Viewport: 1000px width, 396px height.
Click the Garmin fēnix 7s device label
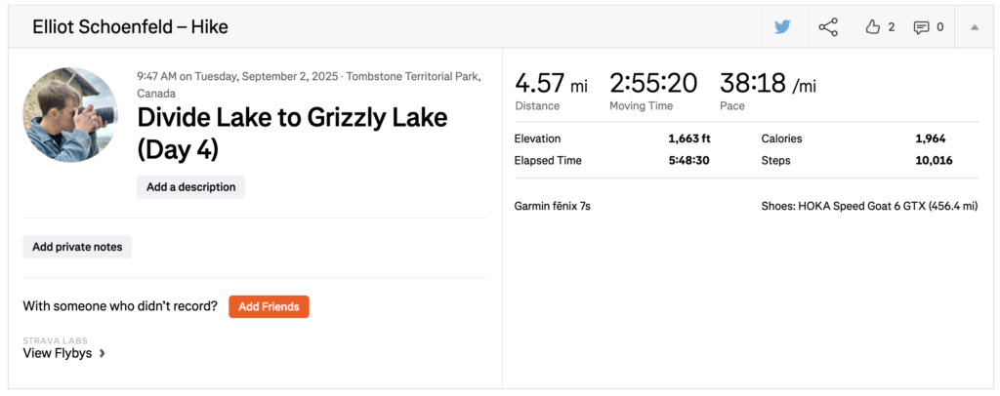pyautogui.click(x=552, y=206)
